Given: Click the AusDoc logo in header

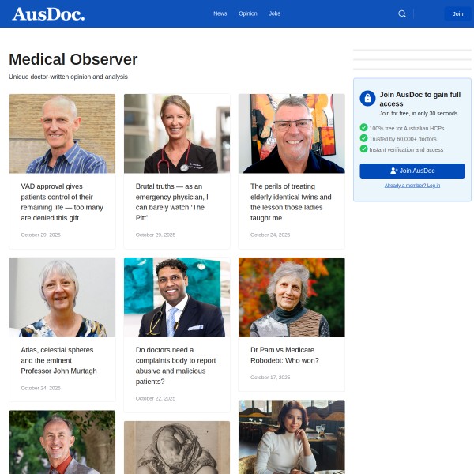Looking at the screenshot, I should pyautogui.click(x=48, y=14).
